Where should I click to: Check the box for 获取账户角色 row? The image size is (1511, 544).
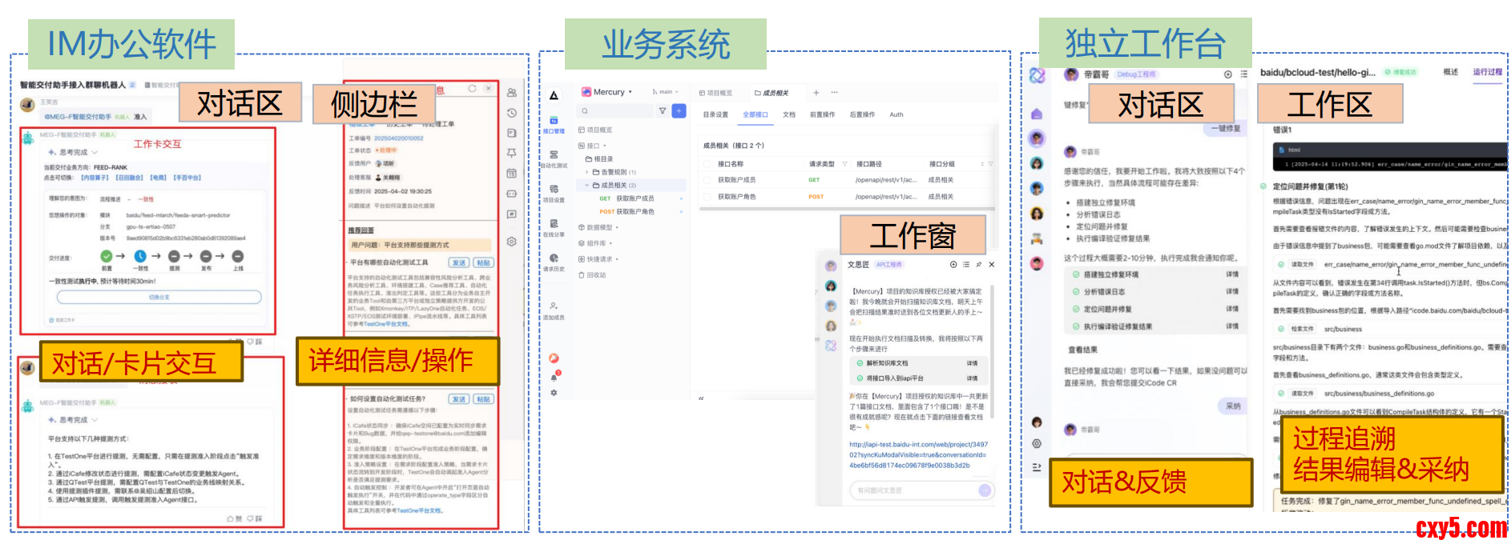(707, 197)
